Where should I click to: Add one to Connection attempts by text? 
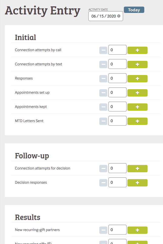(137, 64)
